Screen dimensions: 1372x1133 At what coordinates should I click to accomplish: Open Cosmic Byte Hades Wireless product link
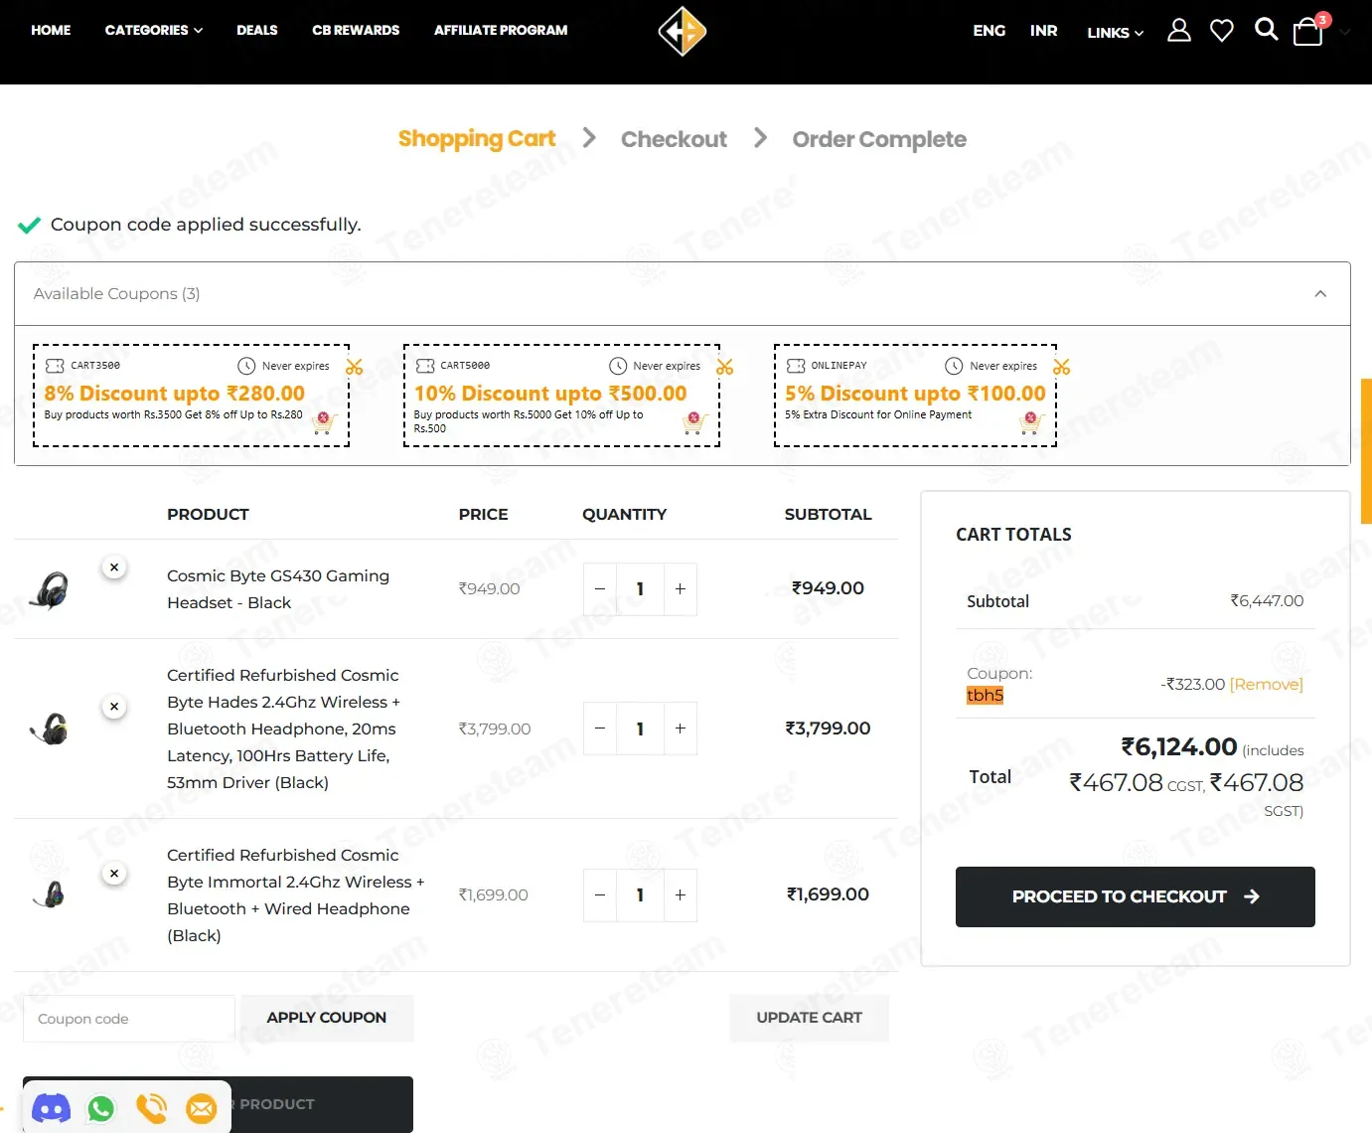[x=284, y=728]
